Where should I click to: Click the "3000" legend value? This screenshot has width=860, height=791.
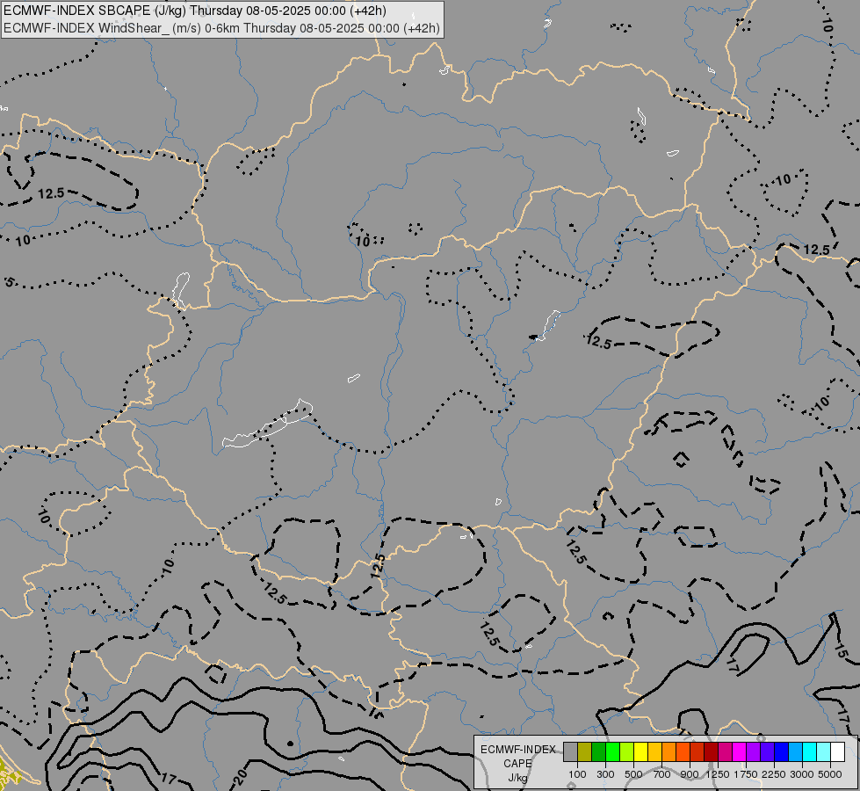click(x=801, y=774)
